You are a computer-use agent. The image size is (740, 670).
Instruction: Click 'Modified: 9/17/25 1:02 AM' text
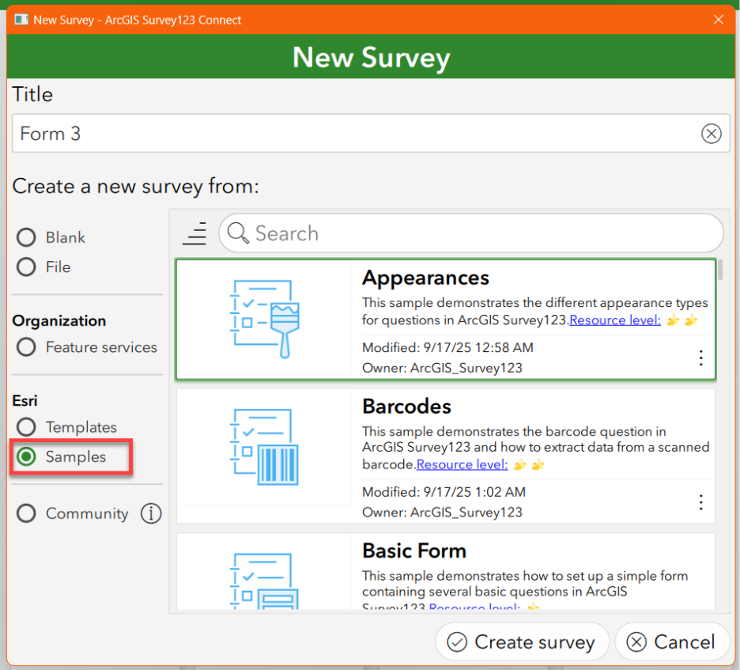[444, 493]
